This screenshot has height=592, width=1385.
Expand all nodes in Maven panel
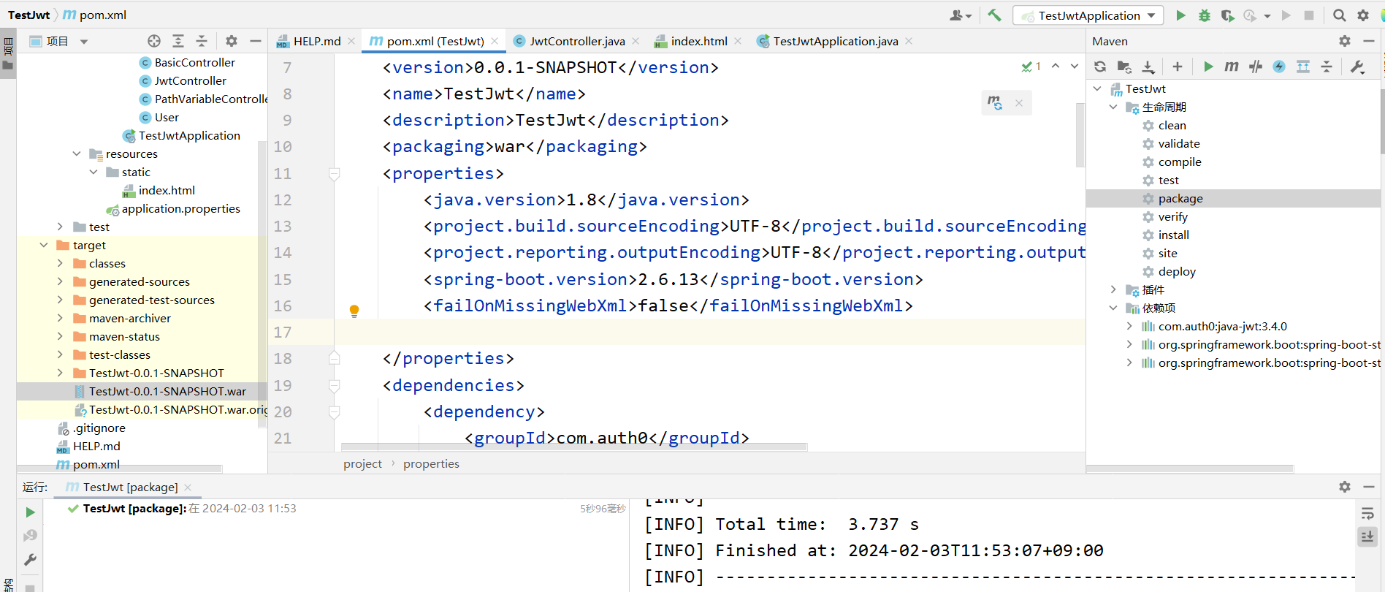[1303, 67]
